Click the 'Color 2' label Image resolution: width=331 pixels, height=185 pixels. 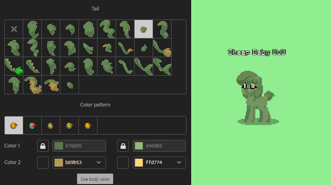[x=12, y=162]
